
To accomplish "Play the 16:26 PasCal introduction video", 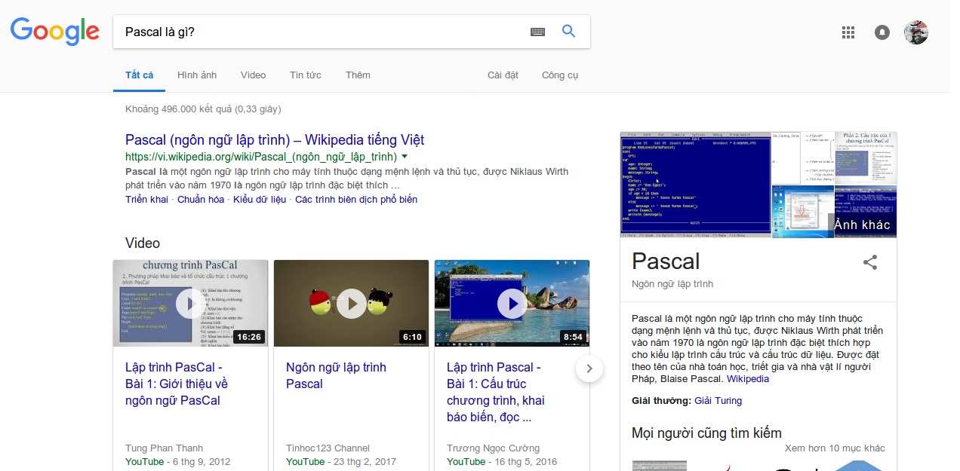I will coord(190,303).
